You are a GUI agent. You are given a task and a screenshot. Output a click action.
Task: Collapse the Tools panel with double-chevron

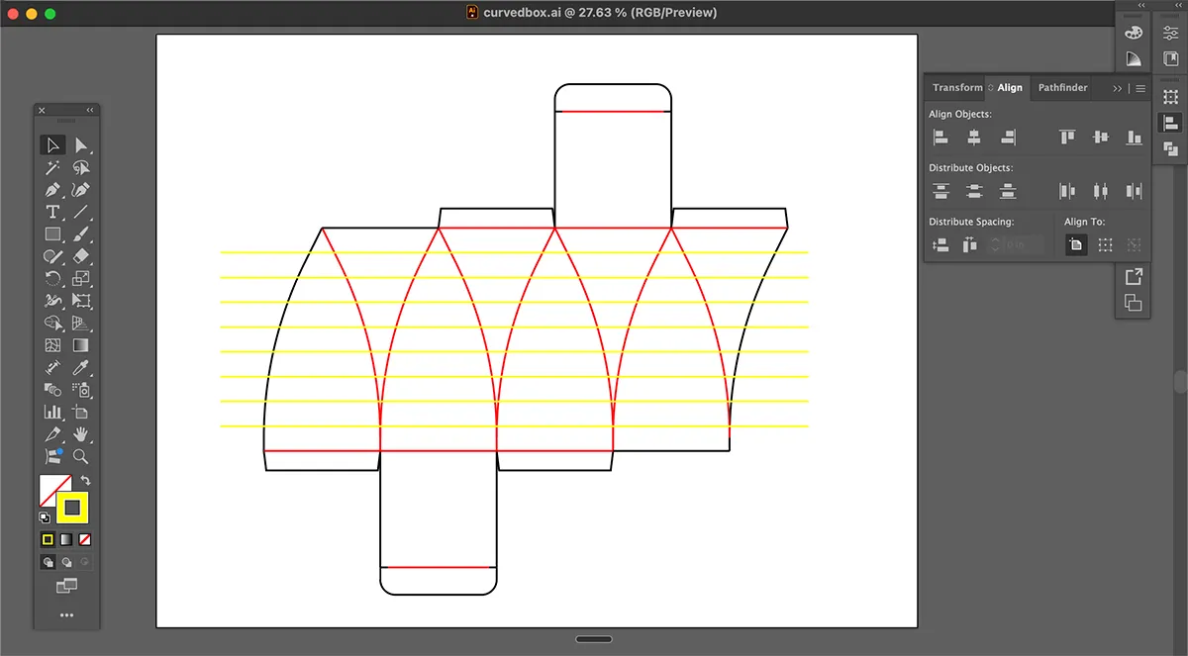point(90,110)
